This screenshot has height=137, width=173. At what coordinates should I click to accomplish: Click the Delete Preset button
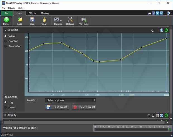(84, 107)
